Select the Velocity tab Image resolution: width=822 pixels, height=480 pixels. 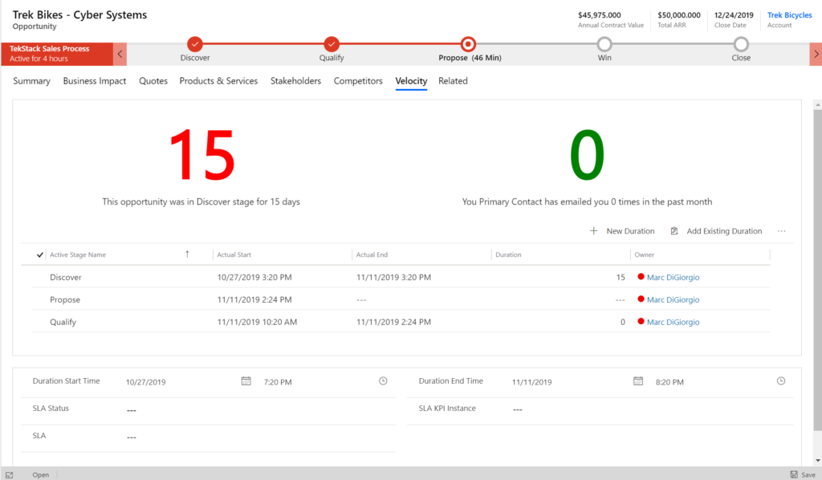(x=411, y=81)
